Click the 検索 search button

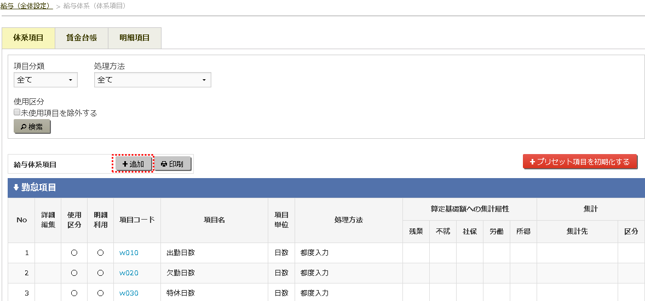click(x=32, y=127)
